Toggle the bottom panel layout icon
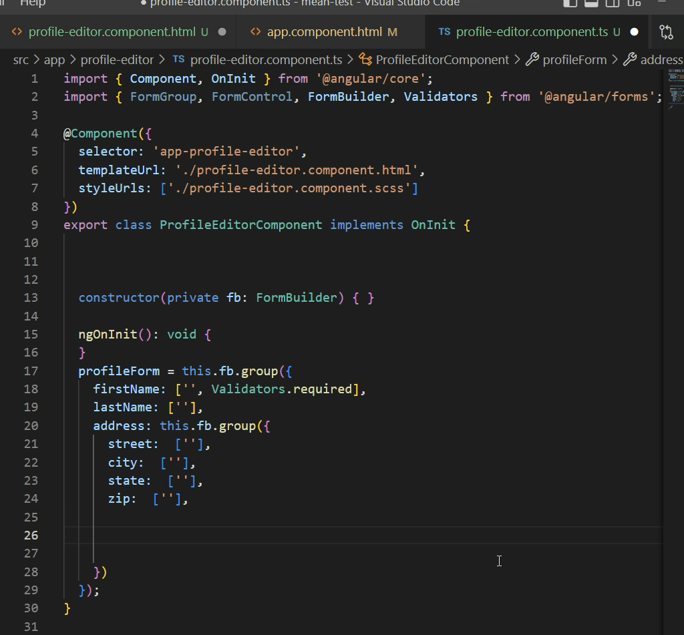 pos(591,3)
